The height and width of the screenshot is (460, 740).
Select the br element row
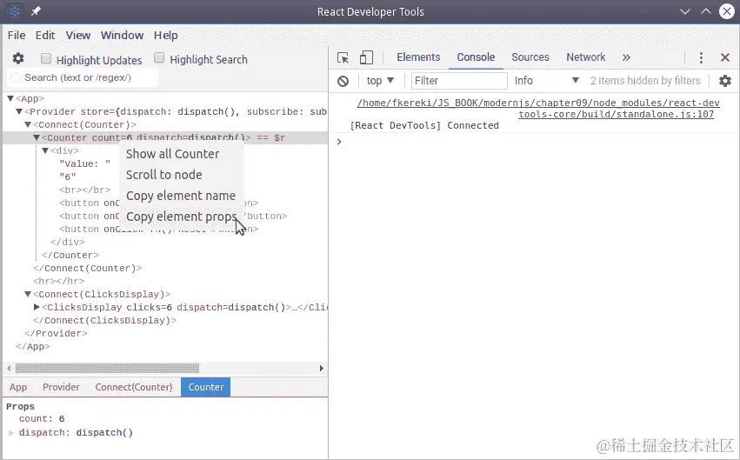(x=85, y=190)
